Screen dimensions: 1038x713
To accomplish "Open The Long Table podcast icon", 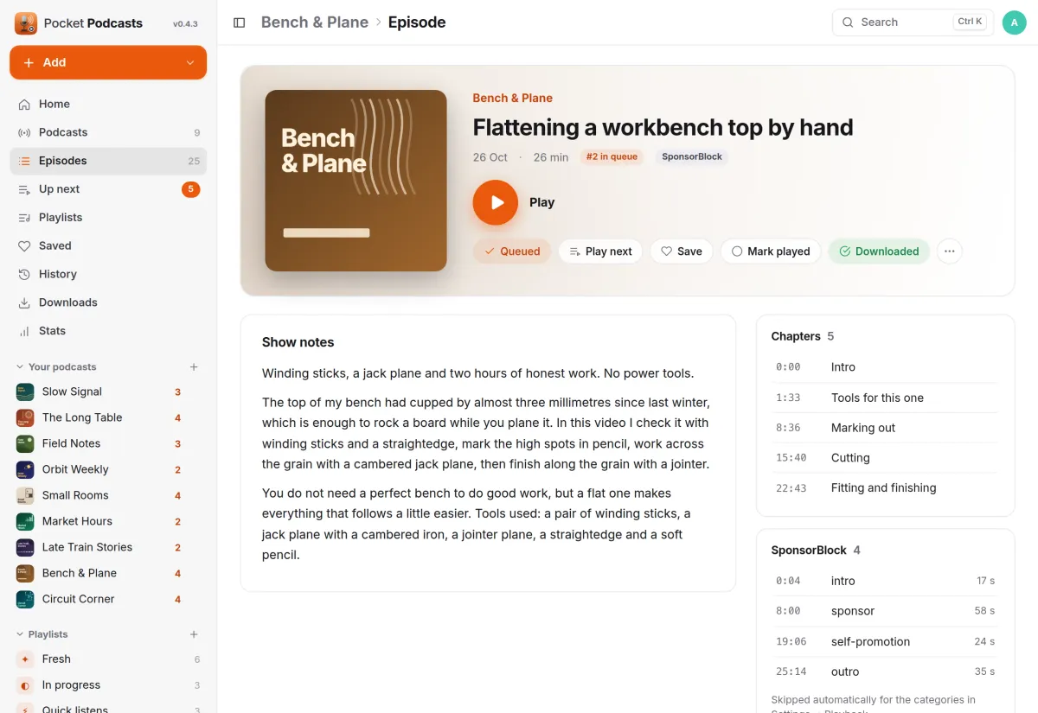I will click(x=25, y=417).
